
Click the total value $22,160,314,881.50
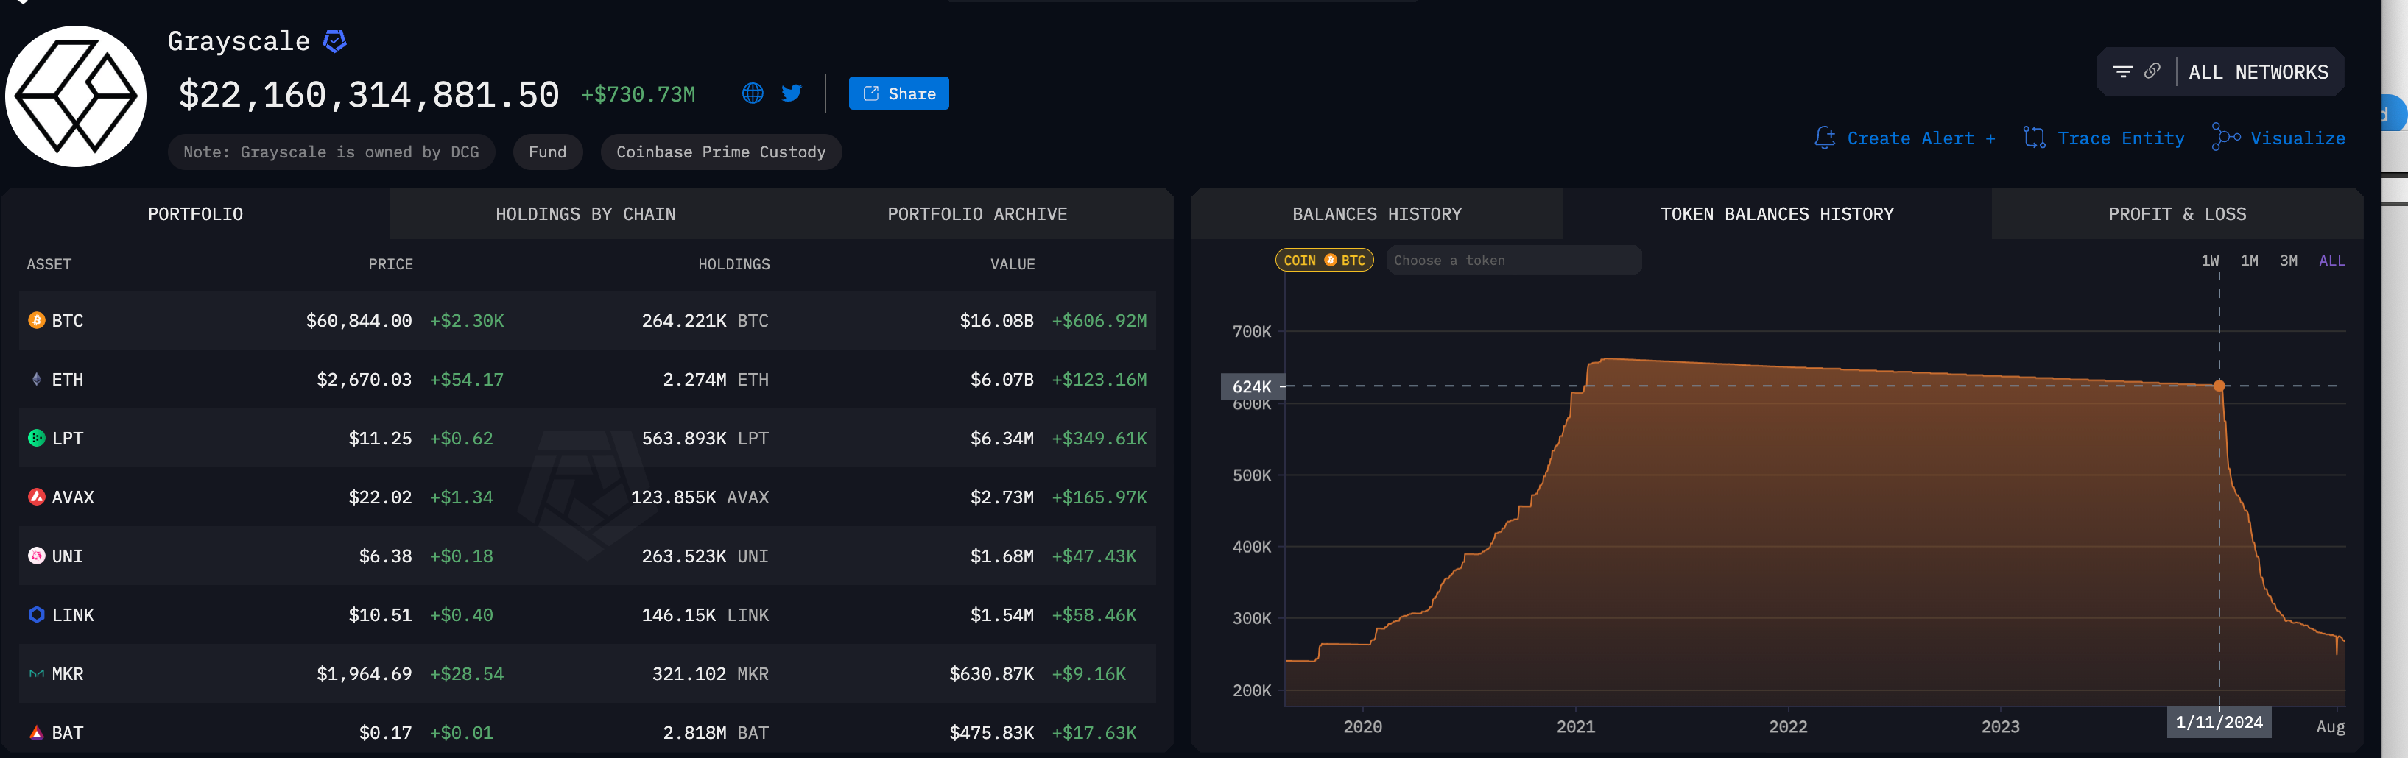(x=369, y=94)
